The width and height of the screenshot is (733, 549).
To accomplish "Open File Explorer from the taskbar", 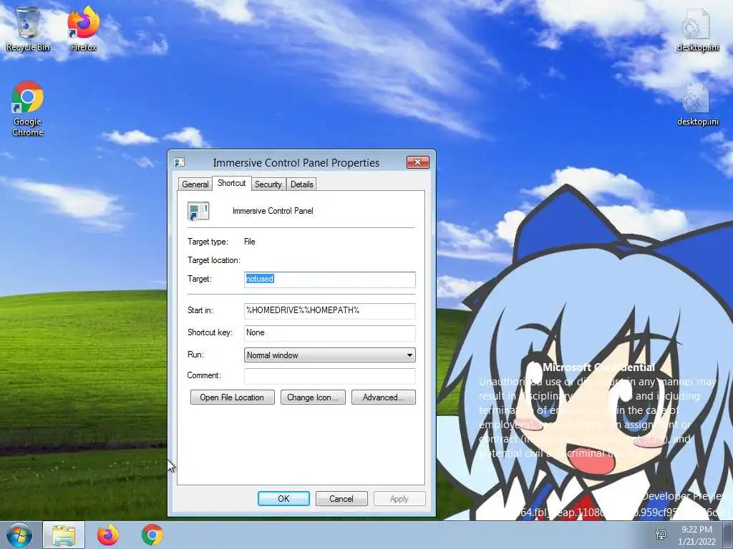I will [64, 535].
